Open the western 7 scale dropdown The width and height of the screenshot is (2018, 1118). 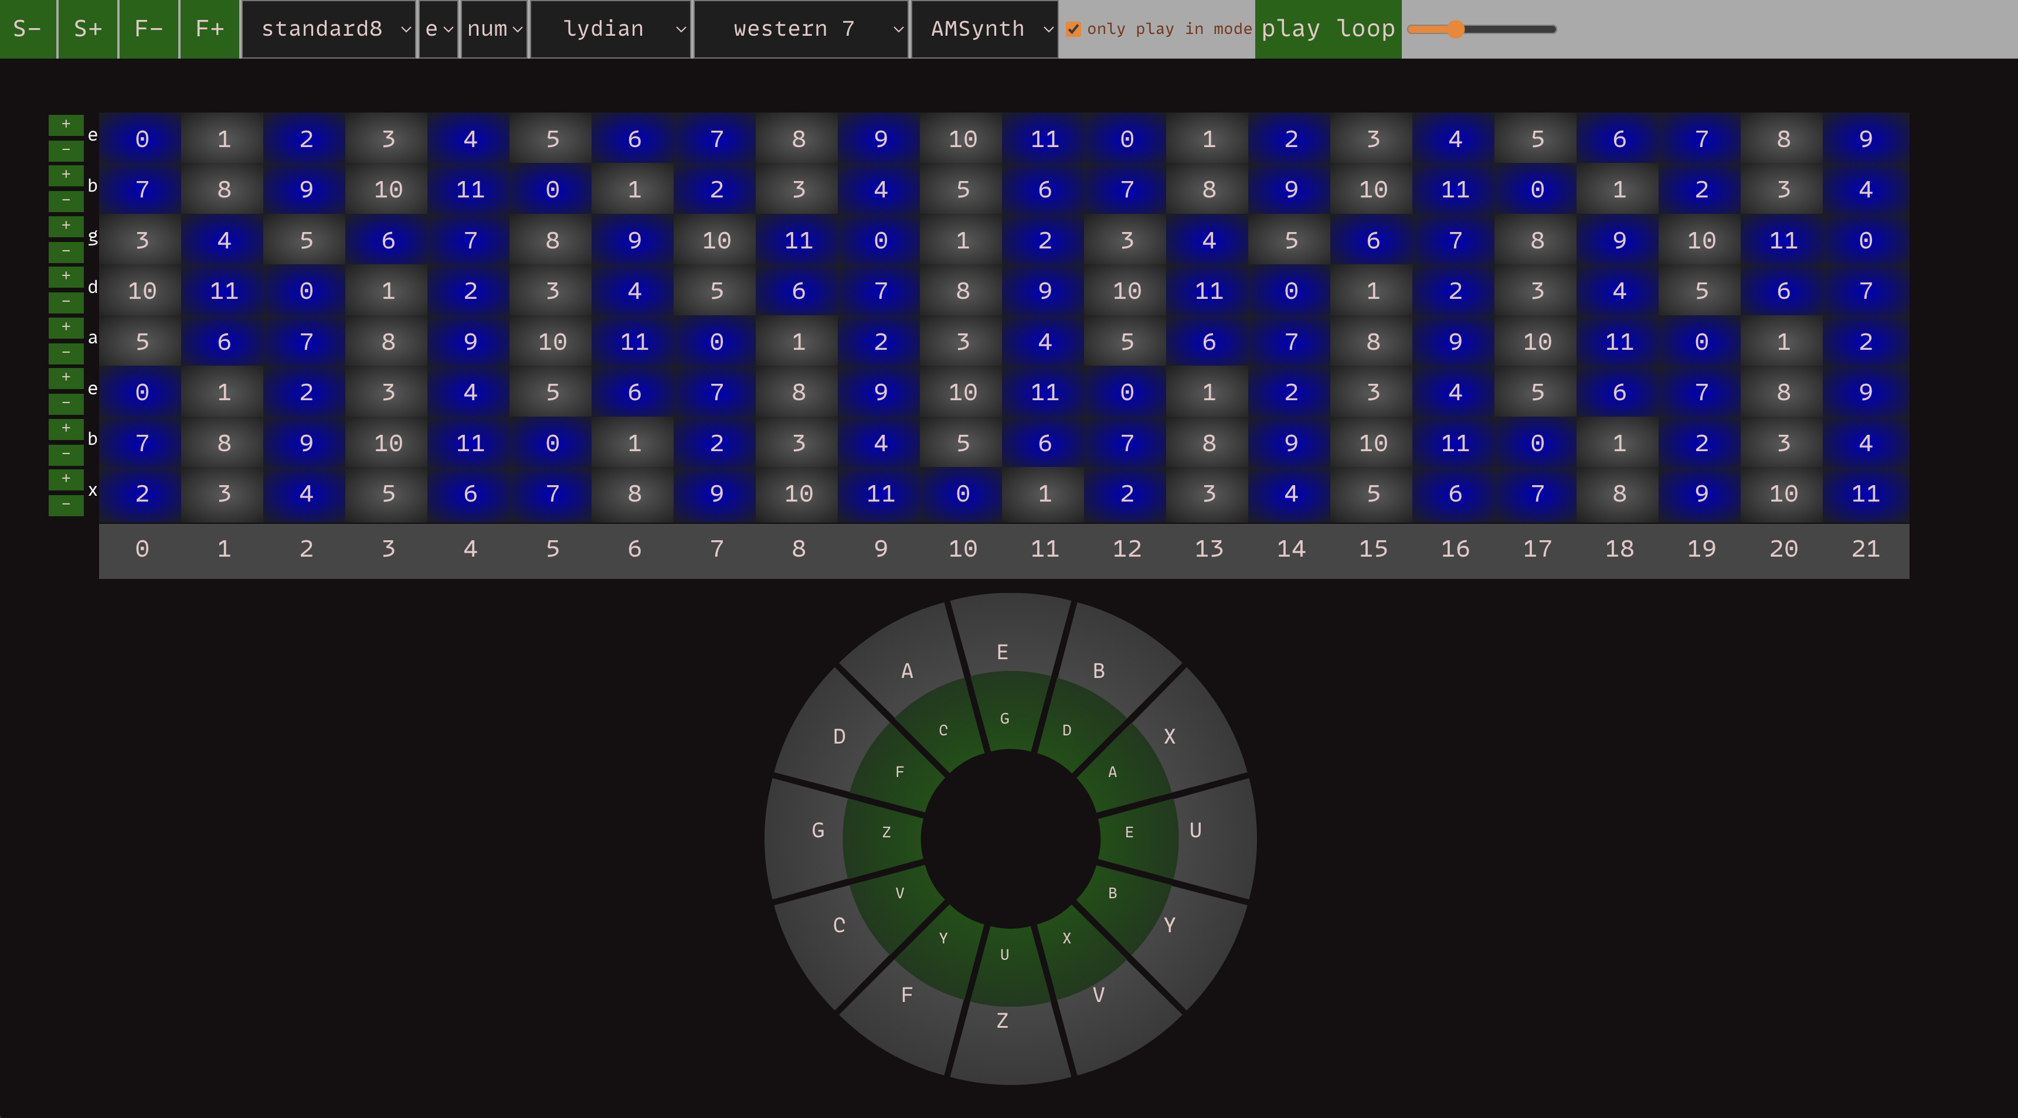tap(801, 29)
